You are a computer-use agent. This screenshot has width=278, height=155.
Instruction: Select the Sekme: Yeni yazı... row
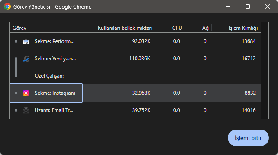pyautogui.click(x=135, y=59)
